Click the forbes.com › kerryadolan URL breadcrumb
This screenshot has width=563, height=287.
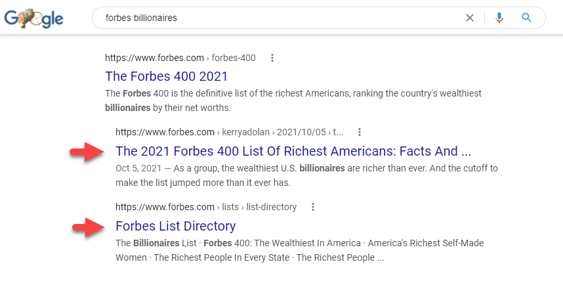click(x=229, y=132)
